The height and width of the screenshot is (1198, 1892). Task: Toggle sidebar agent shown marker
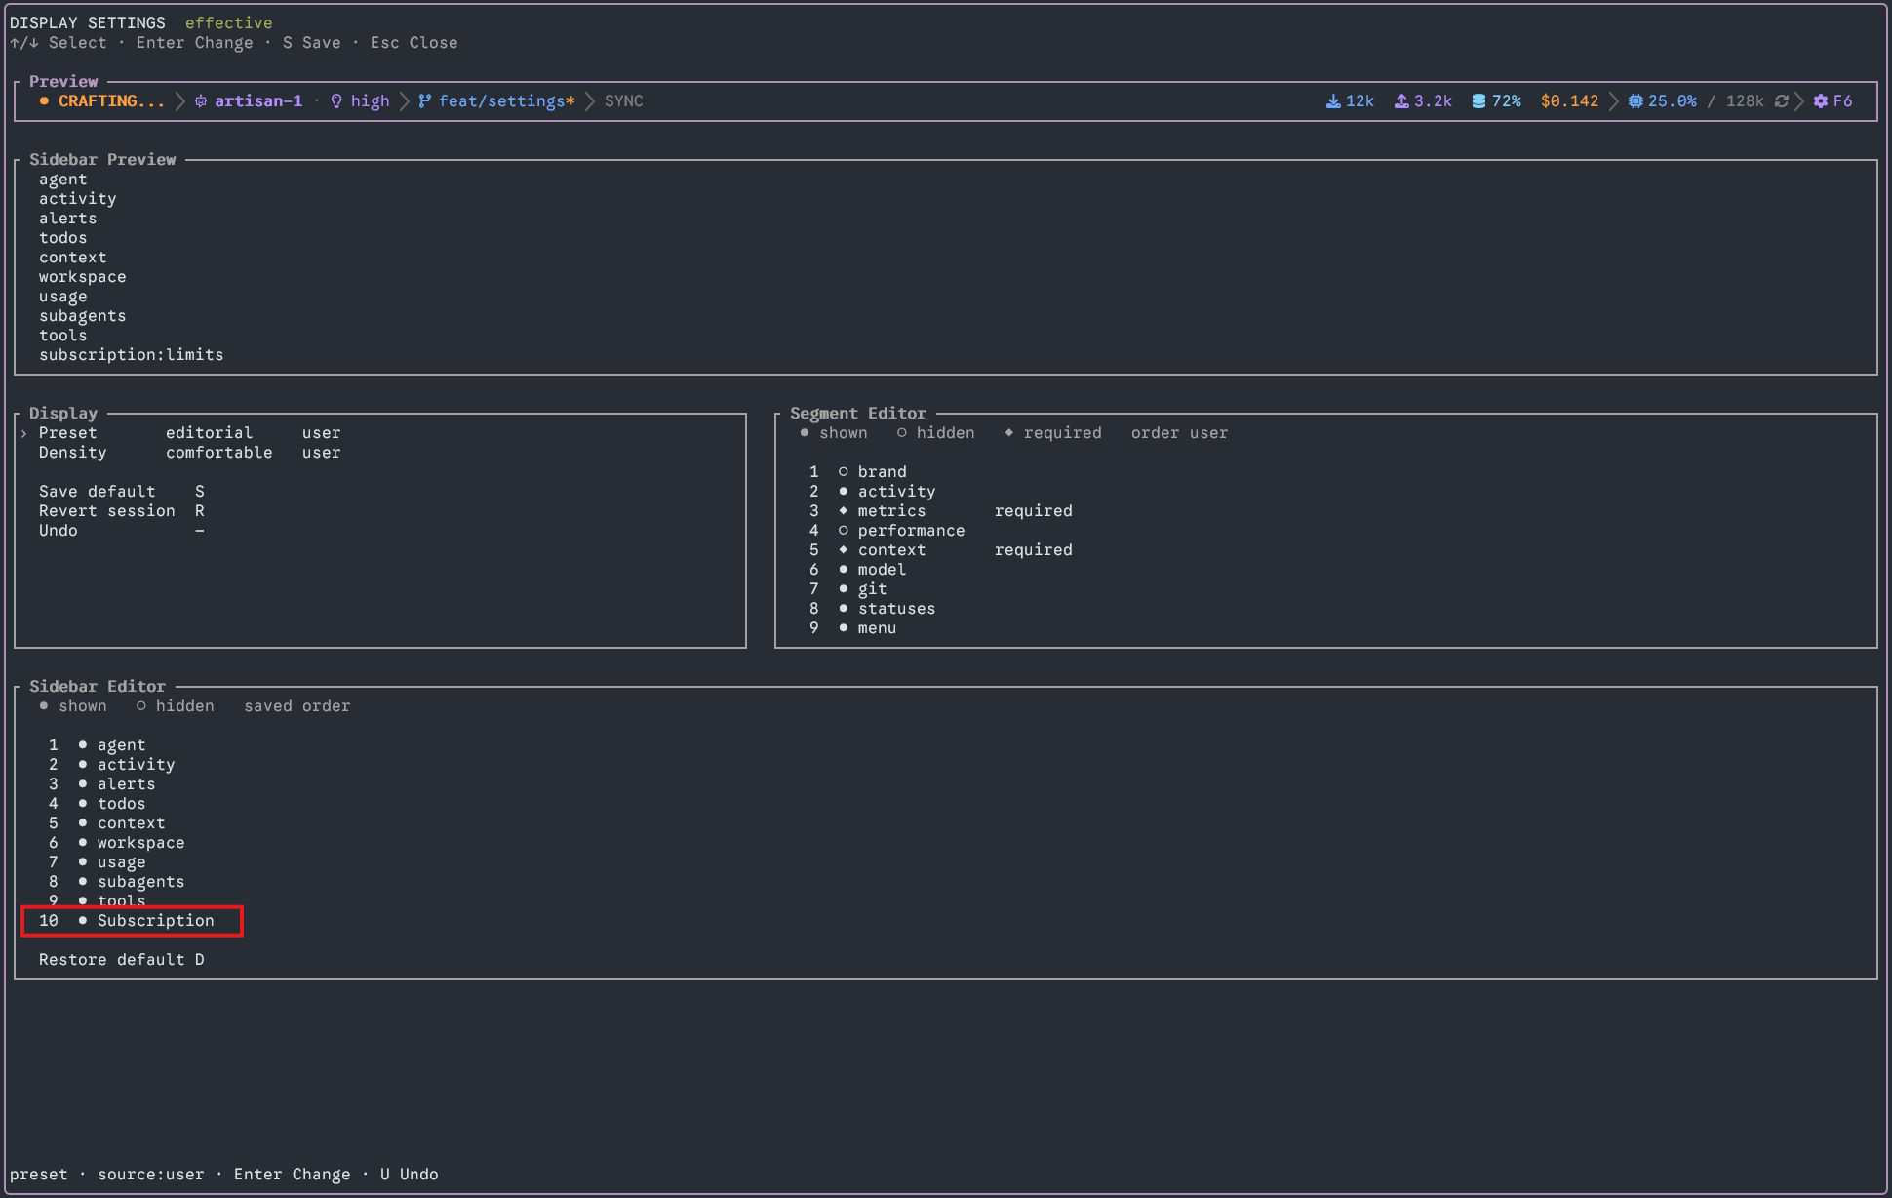click(83, 745)
